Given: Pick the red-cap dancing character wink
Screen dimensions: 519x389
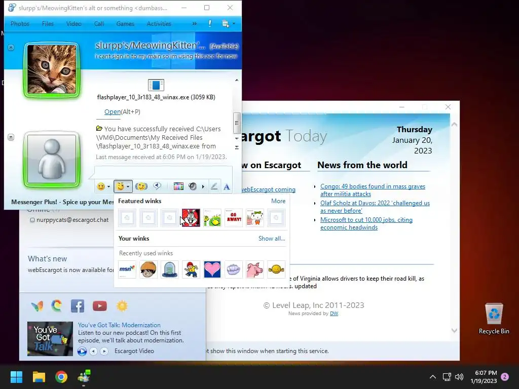Looking at the screenshot, I should [191, 269].
